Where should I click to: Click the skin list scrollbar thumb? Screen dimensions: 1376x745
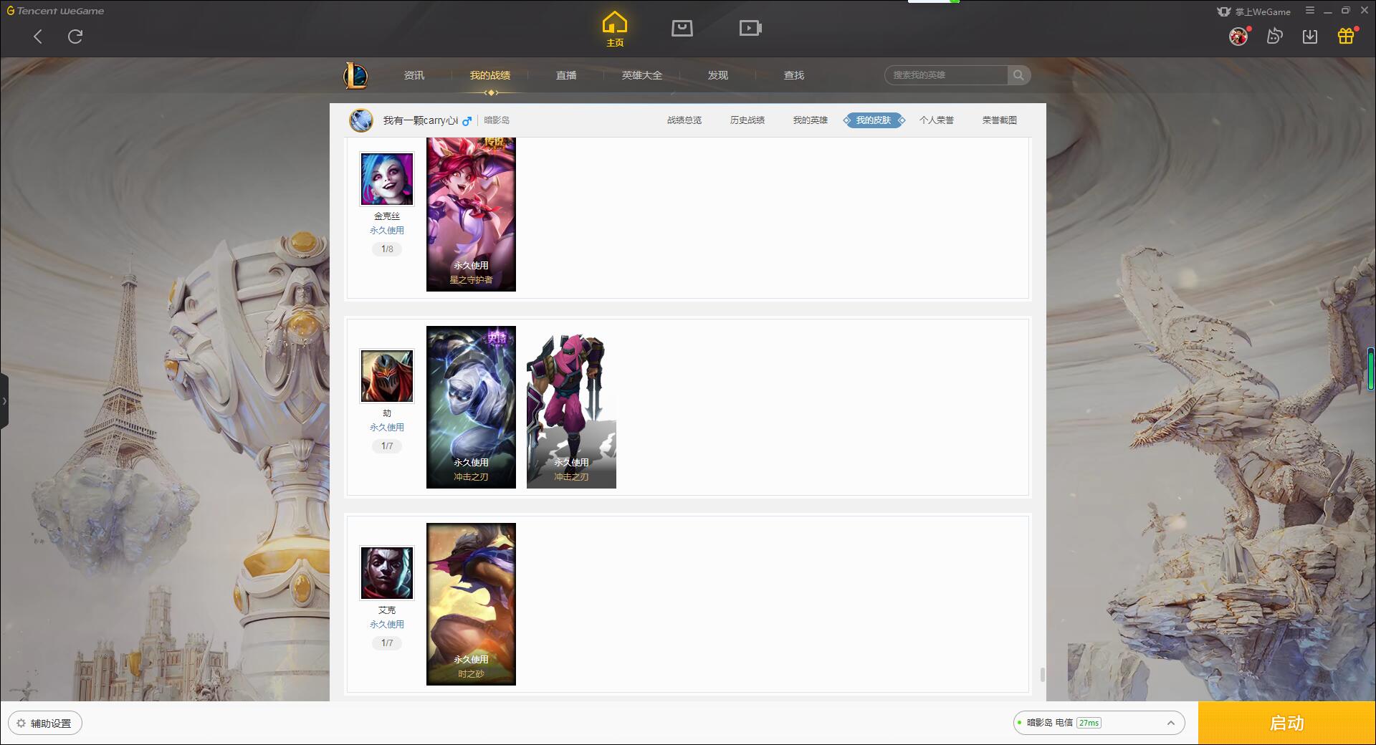coord(1042,675)
